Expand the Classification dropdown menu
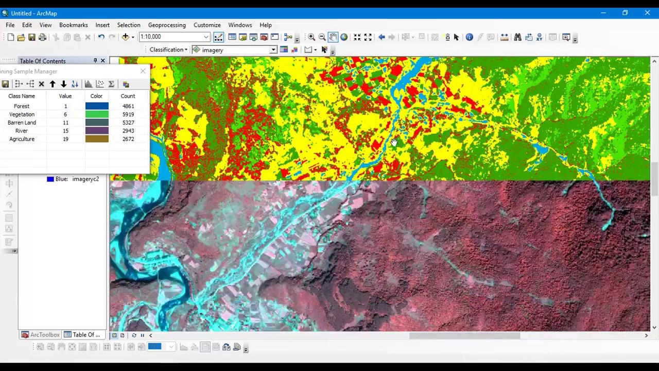Image resolution: width=659 pixels, height=371 pixels. [x=169, y=49]
